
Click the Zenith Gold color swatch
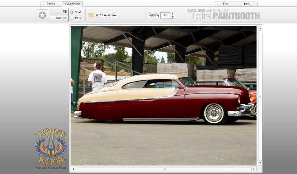click(x=91, y=15)
